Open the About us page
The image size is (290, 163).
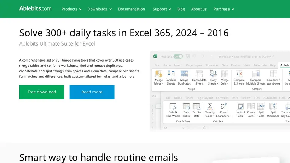coord(199,9)
